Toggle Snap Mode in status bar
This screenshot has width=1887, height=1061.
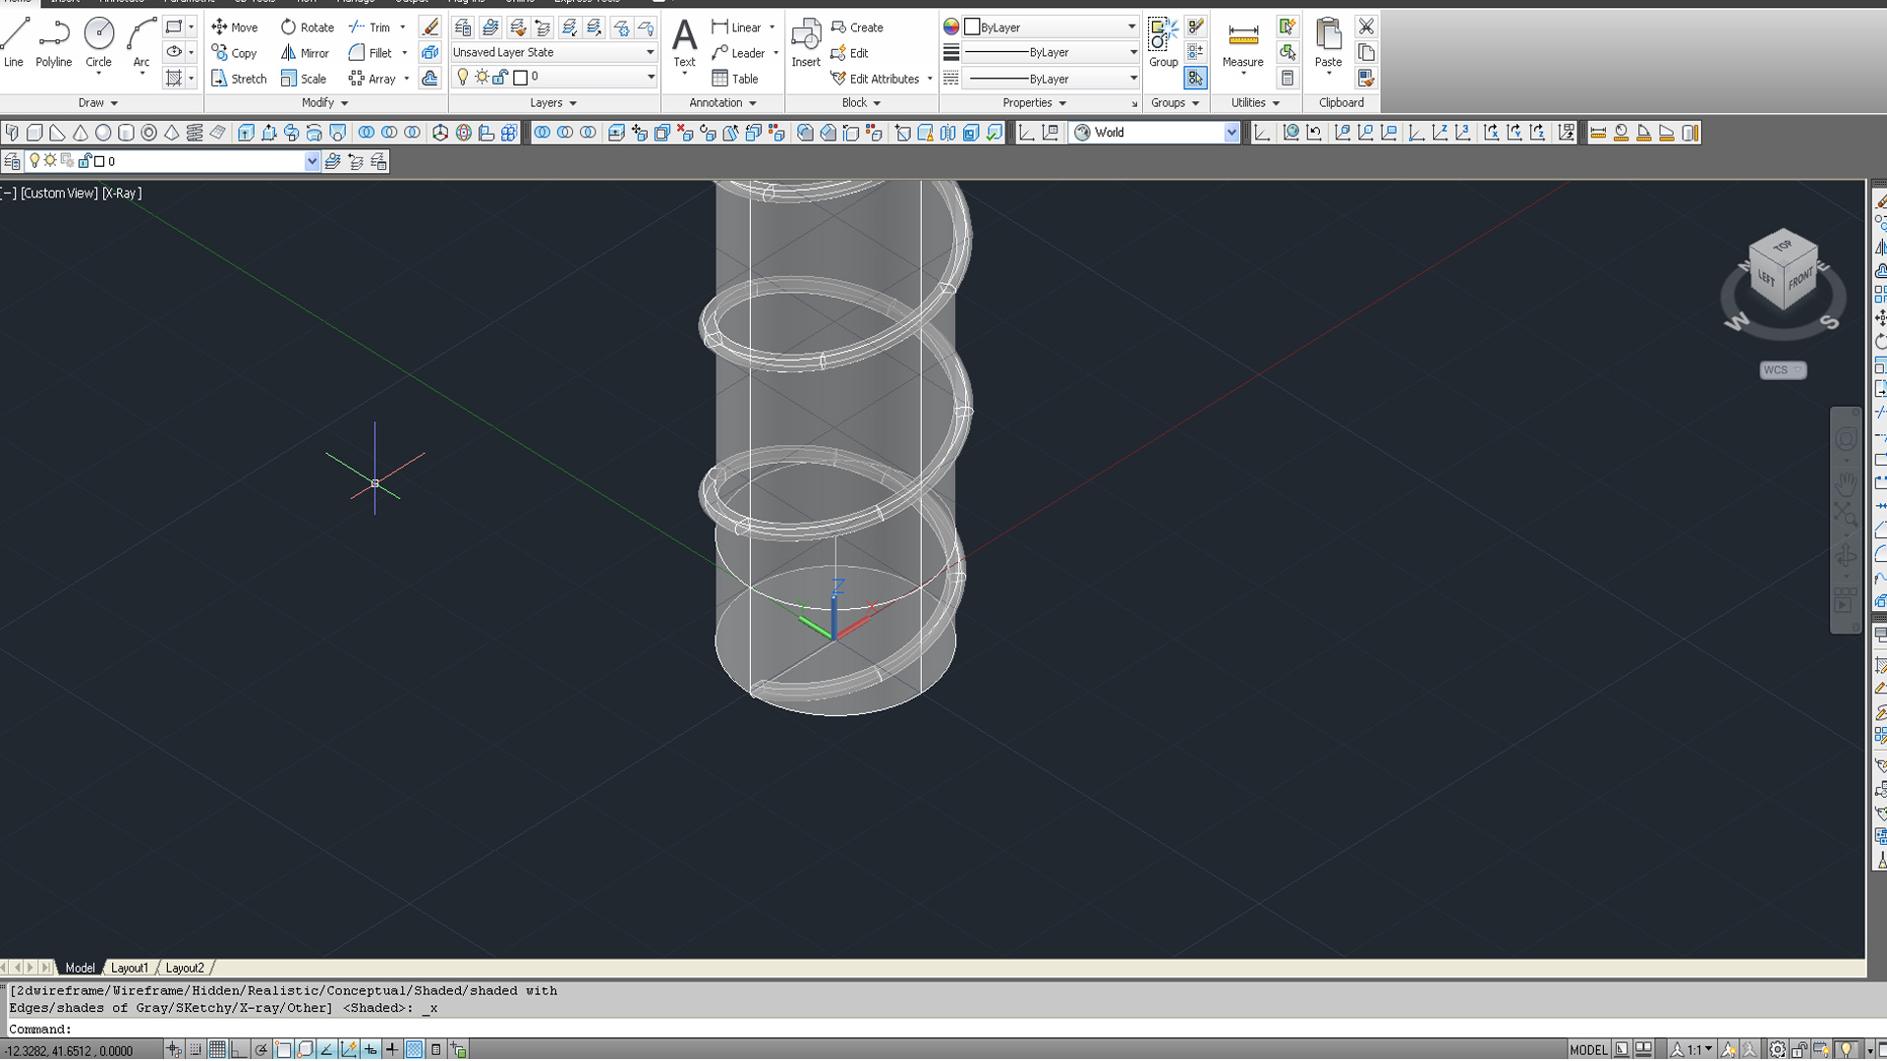click(196, 1049)
